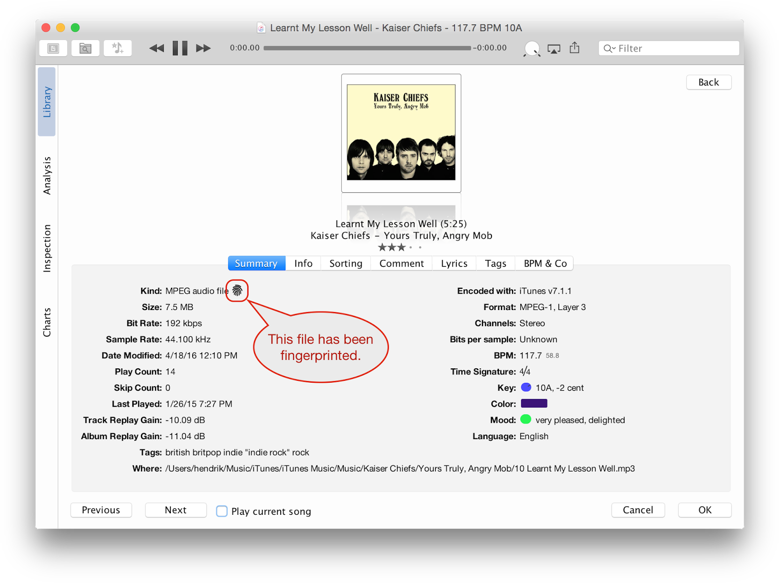Viewport: 779px width, 583px height.
Task: Click the song title 'Learnt My Lesson Well (5:25)'
Action: (x=401, y=224)
